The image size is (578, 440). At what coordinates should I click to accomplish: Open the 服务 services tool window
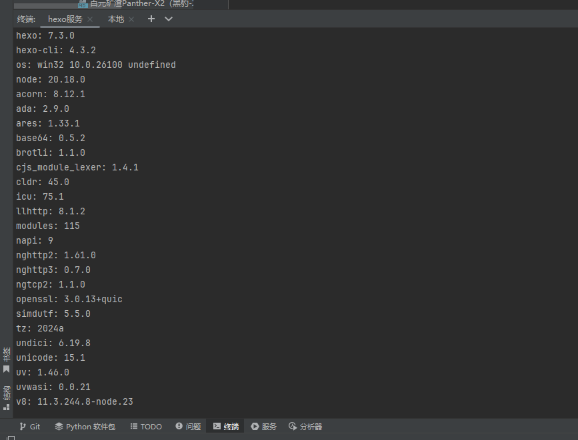tap(264, 427)
